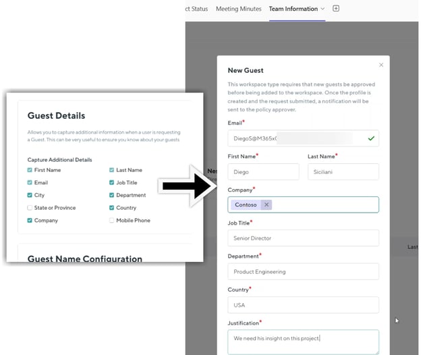Uncheck the Job Title checkbox
The height and width of the screenshot is (355, 423).
tap(112, 182)
